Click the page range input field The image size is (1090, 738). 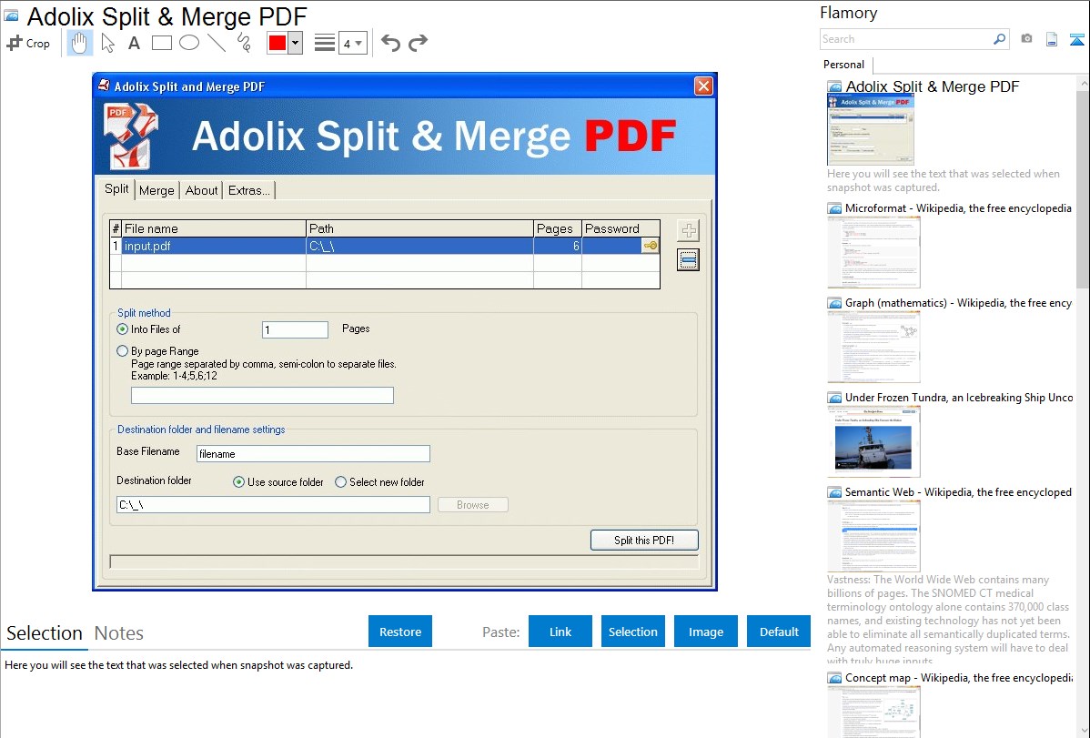coord(262,395)
